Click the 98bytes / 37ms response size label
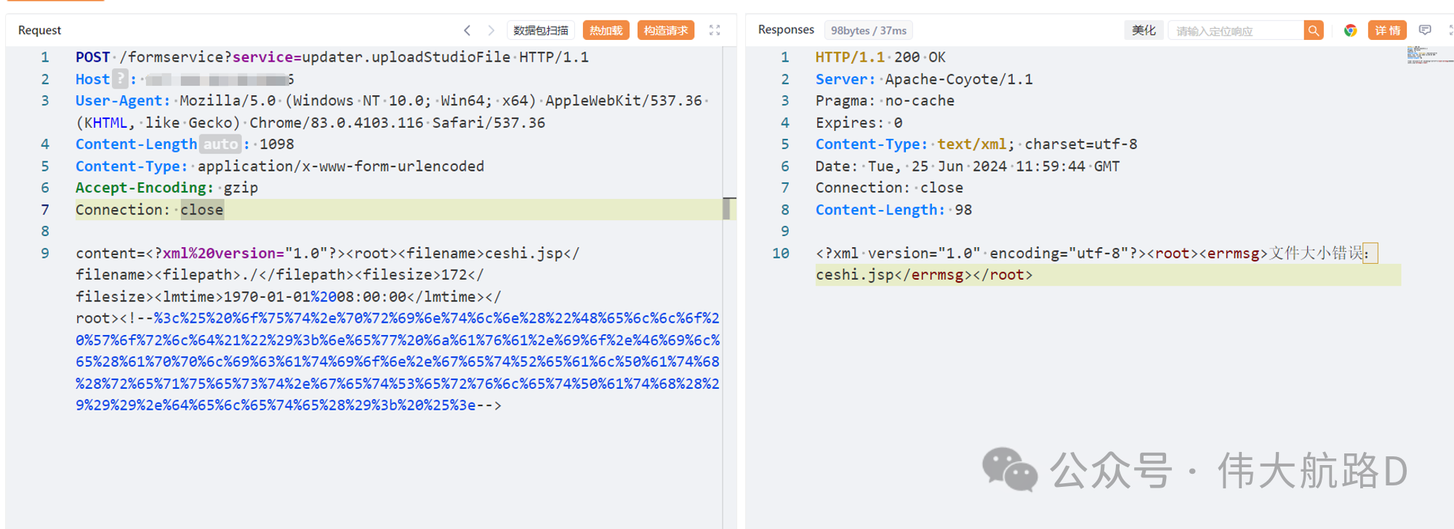The height and width of the screenshot is (529, 1454). coord(869,31)
